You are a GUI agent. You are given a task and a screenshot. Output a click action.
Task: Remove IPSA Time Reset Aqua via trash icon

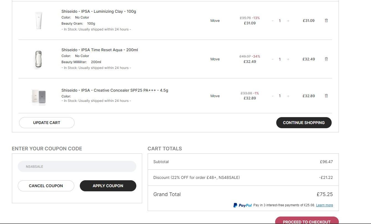[326, 59]
